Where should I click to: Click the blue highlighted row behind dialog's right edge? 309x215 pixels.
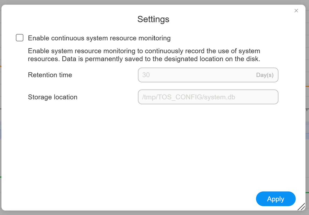click(x=307, y=130)
